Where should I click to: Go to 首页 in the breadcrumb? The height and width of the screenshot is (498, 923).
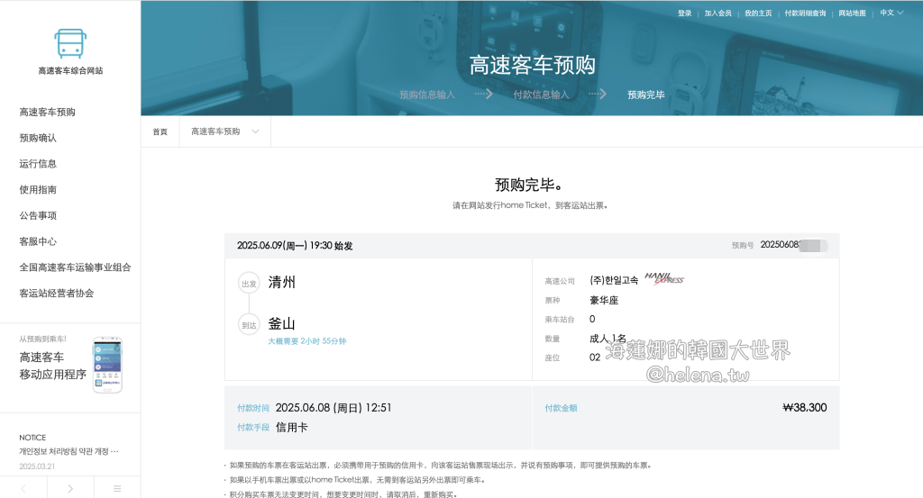coord(160,131)
